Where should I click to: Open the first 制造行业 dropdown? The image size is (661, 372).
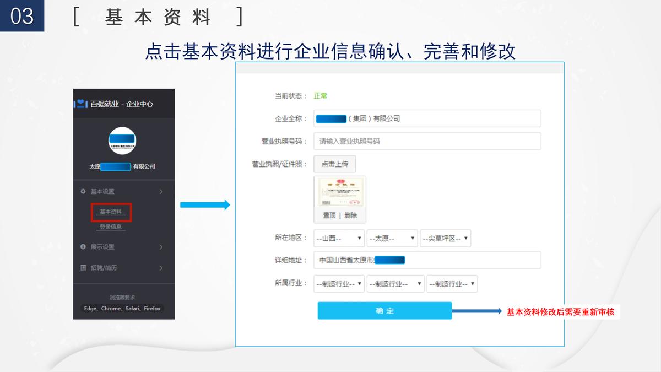(339, 284)
